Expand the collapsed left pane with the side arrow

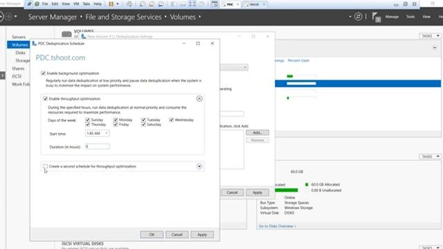[x=2, y=75]
